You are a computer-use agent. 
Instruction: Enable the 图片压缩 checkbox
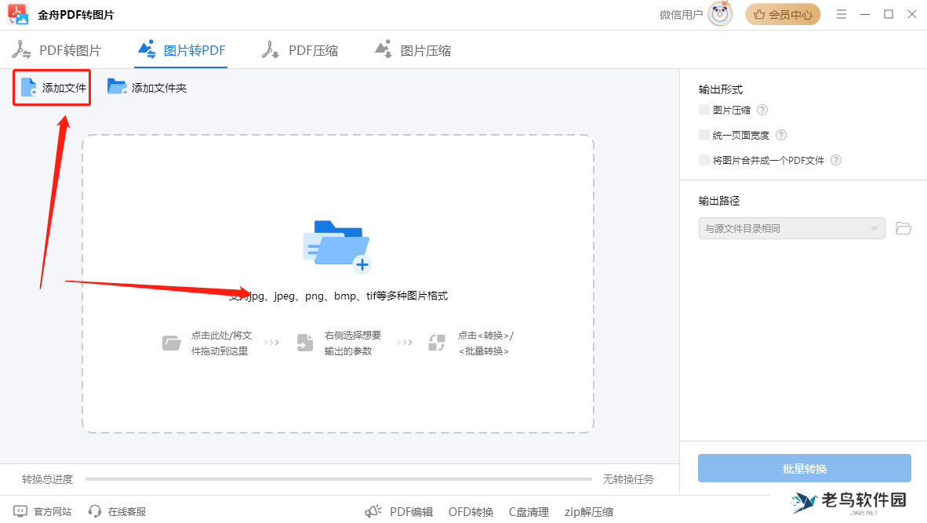pos(703,110)
